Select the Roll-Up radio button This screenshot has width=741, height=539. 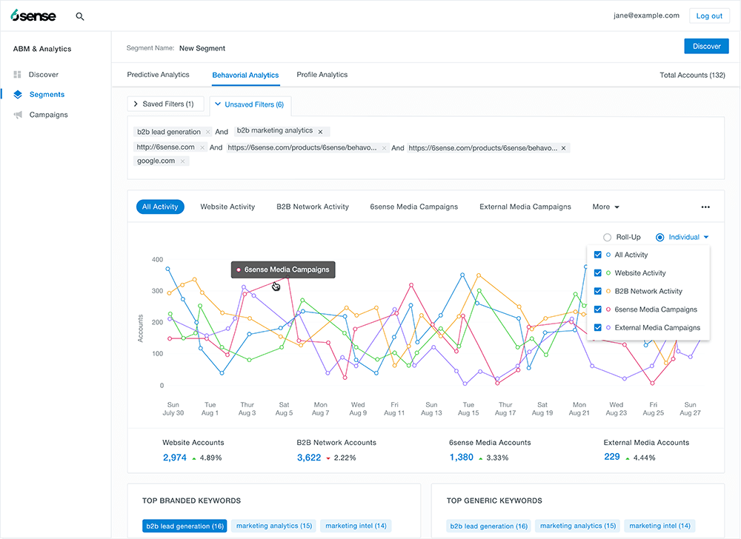(608, 238)
